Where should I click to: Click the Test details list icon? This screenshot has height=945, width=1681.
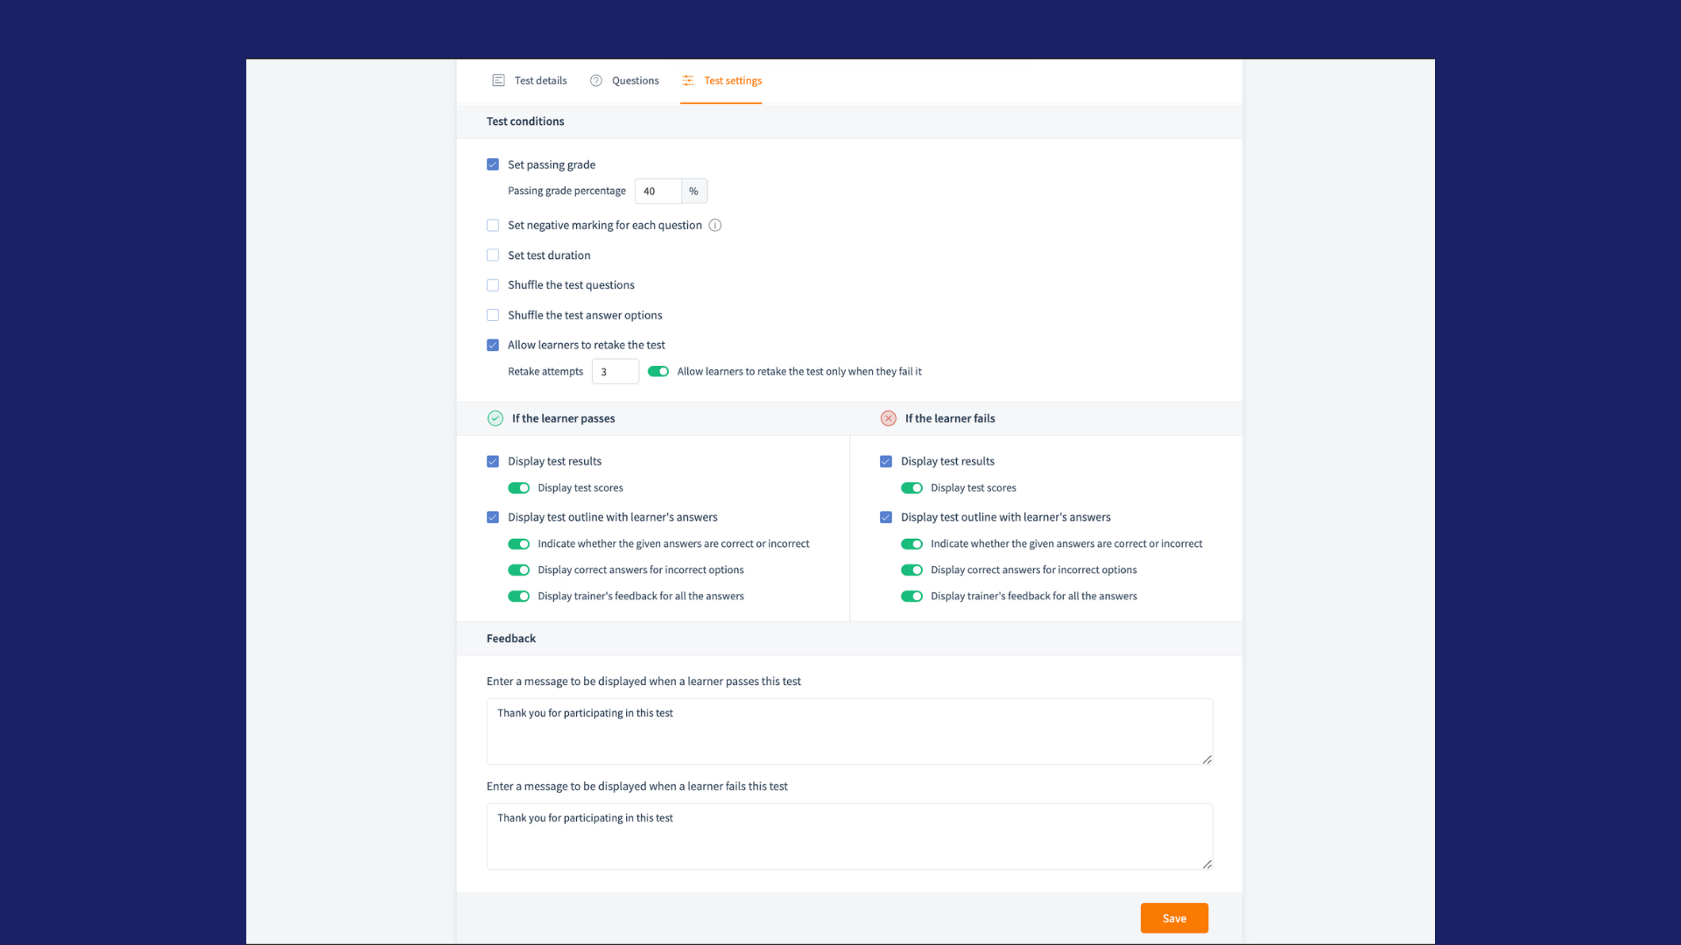[x=498, y=80]
